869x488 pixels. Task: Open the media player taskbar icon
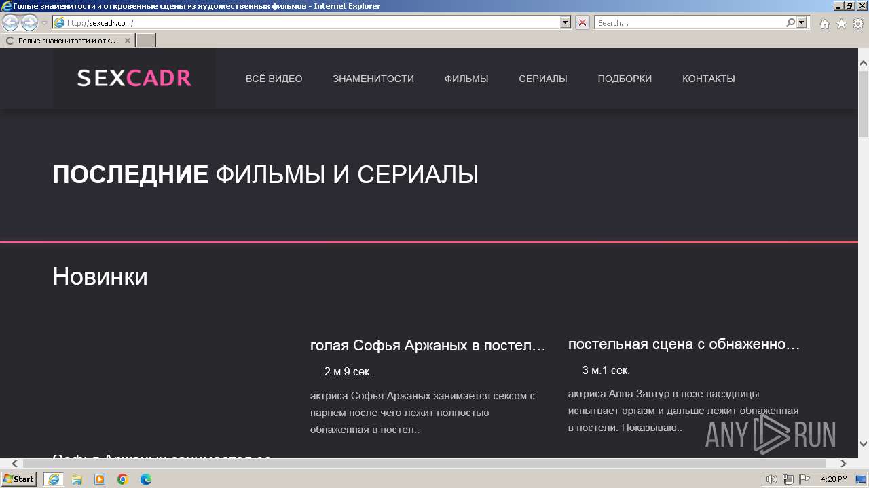pyautogui.click(x=100, y=479)
